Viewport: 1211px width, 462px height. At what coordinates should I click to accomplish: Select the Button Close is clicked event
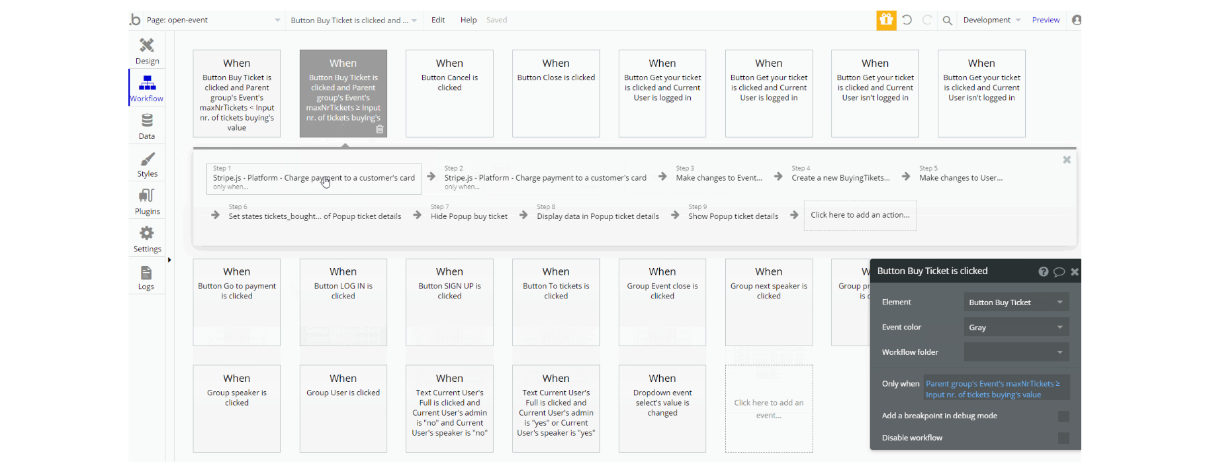pyautogui.click(x=556, y=93)
